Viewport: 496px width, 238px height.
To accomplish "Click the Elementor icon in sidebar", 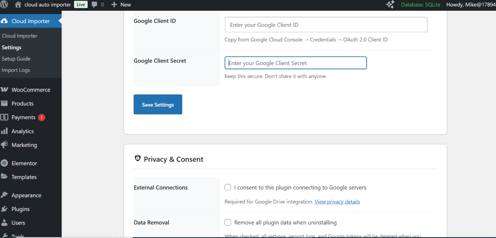I will 5,163.
